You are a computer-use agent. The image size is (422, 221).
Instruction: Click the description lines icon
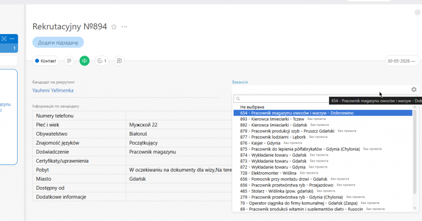[x=69, y=61]
